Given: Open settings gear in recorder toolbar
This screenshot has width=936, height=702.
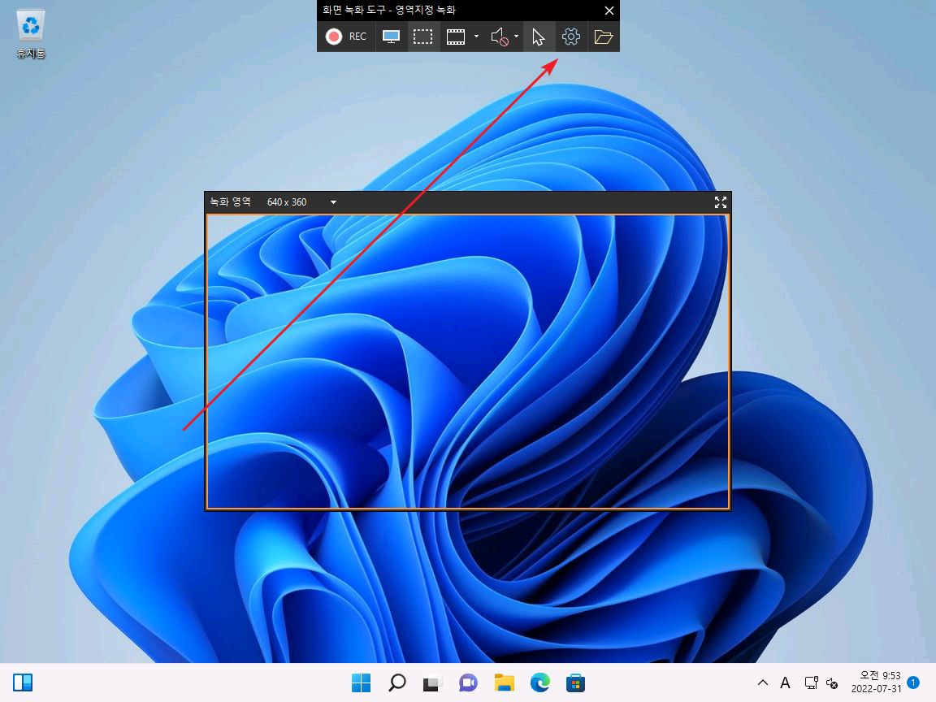Looking at the screenshot, I should (570, 37).
